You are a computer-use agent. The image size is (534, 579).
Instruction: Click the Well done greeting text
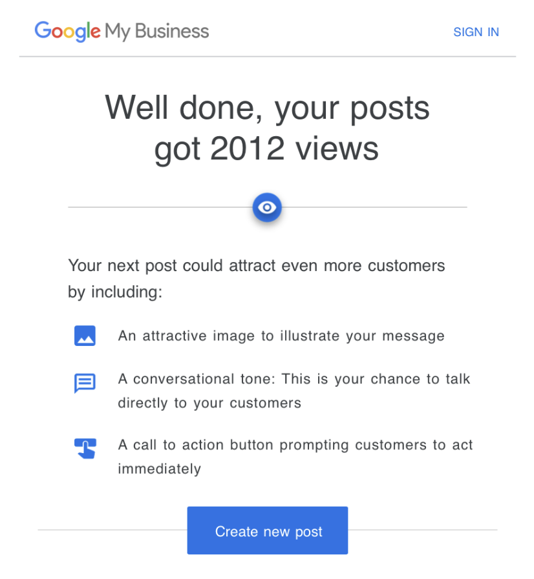(267, 108)
